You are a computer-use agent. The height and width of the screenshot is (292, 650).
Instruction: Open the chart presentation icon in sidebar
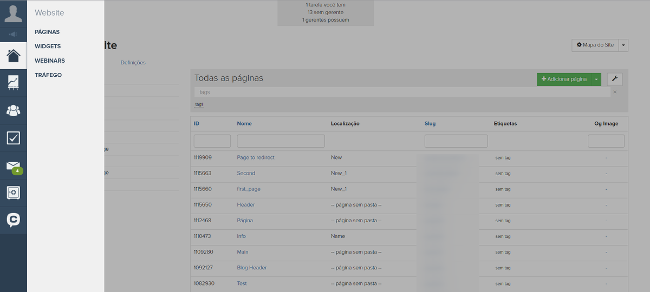(x=13, y=83)
